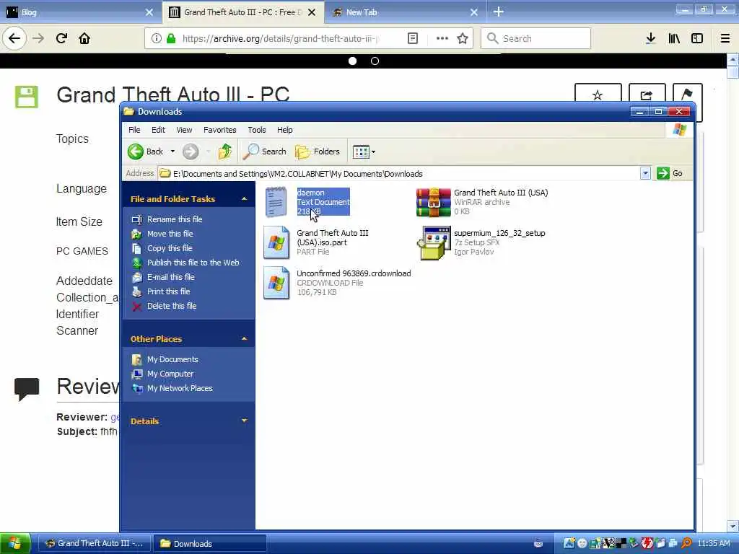Click the Explorer Forward arrow button
Viewport: 739px width, 554px height.
191,151
